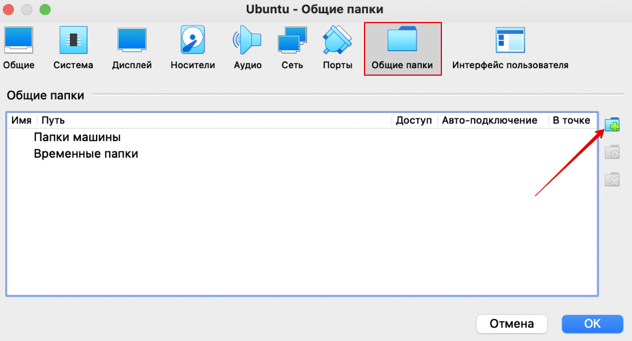
Task: Select the Display (Дисплей) monitor icon
Action: (x=132, y=40)
